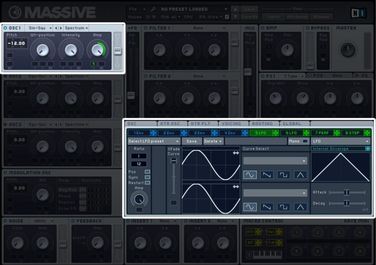Toggle Mono mode in the LFO section
376x265 pixels.
tap(300, 141)
